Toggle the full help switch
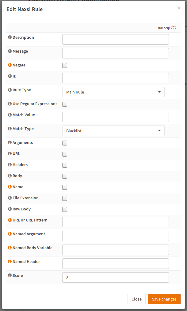Image resolution: width=187 pixels, height=311 pixels. pos(174,28)
